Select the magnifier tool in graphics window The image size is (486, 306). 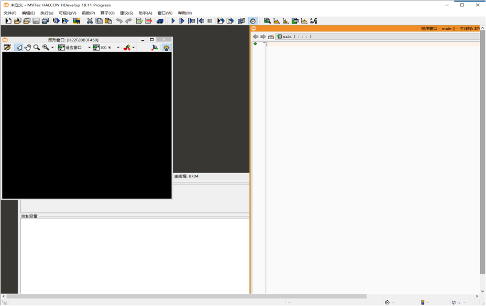(x=37, y=48)
